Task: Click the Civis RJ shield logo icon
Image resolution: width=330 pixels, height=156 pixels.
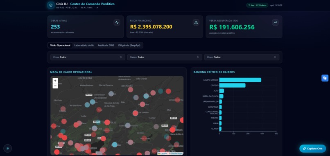Action: 51,5
